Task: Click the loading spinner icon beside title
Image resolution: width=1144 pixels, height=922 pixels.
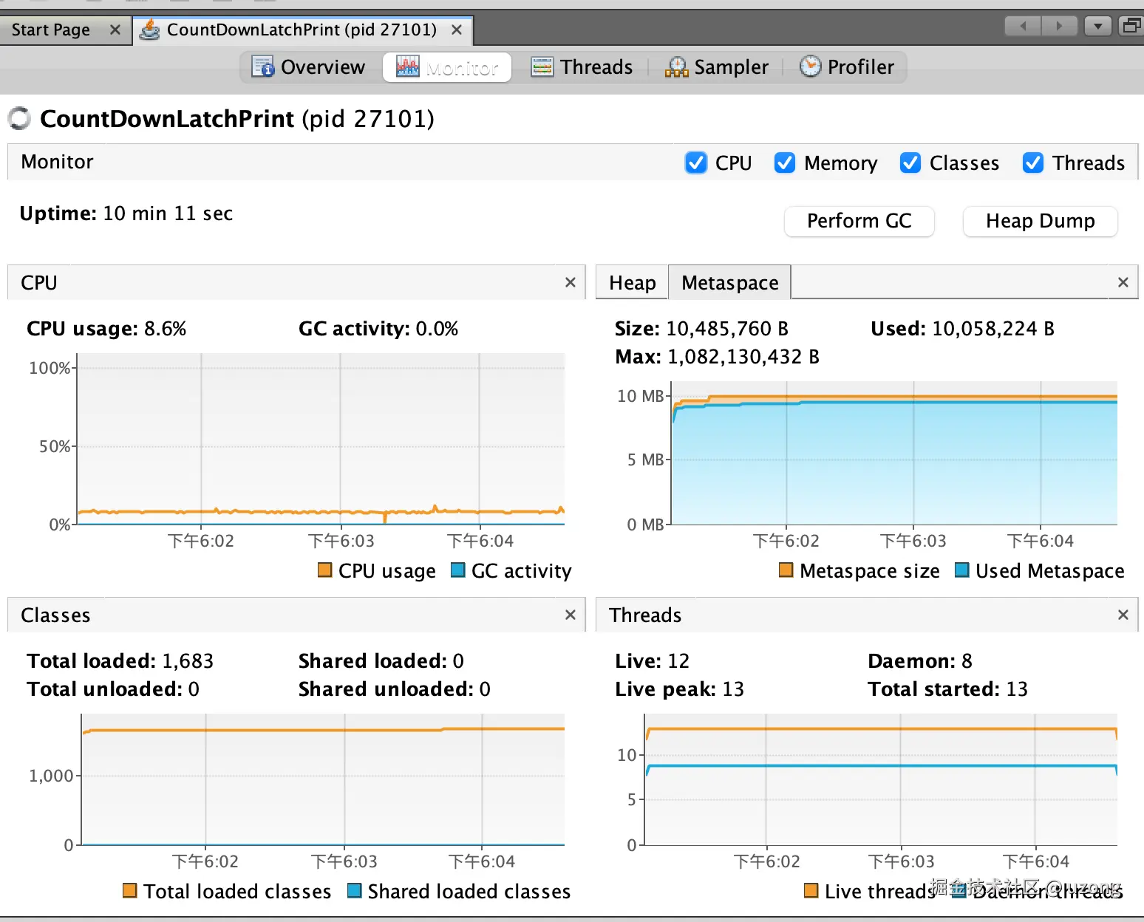Action: (x=19, y=118)
